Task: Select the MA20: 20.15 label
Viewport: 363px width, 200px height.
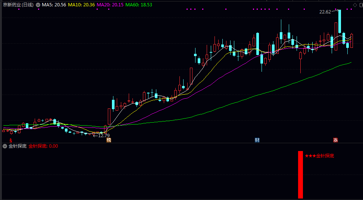Action: pyautogui.click(x=110, y=4)
